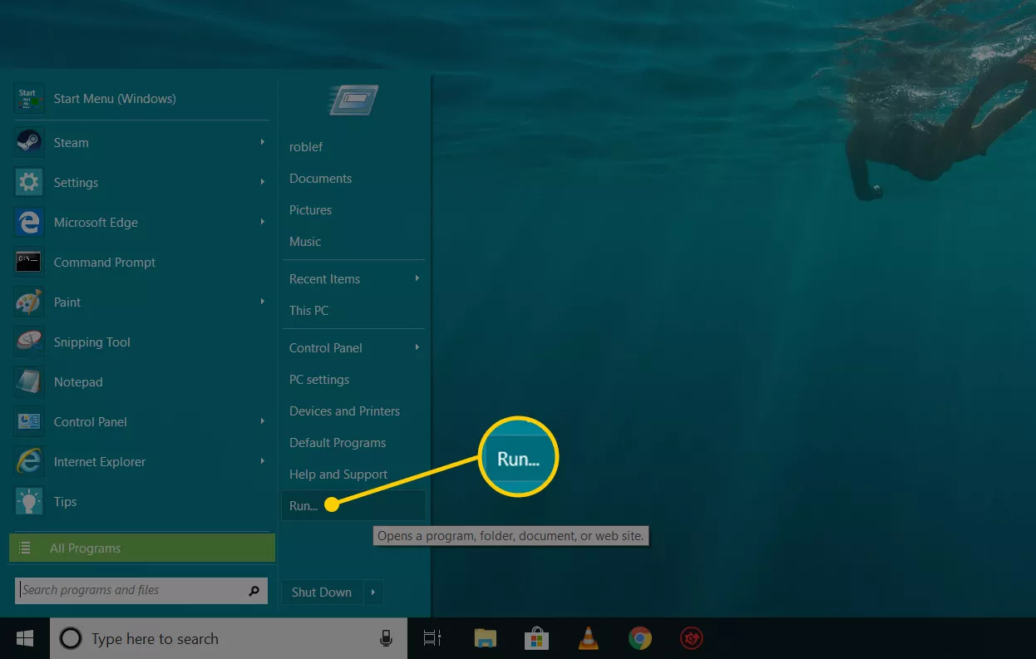Expand the right-column Control Panel arrow
Viewport: 1036px width, 659px height.
tap(417, 347)
